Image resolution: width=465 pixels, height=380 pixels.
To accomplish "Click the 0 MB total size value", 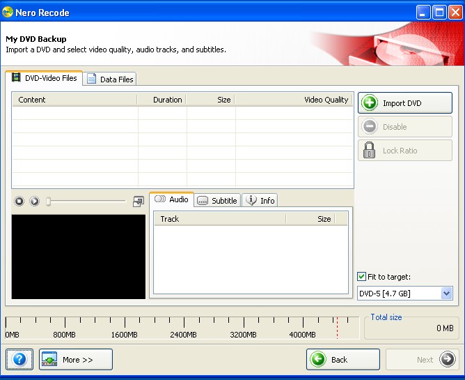I will (x=445, y=328).
